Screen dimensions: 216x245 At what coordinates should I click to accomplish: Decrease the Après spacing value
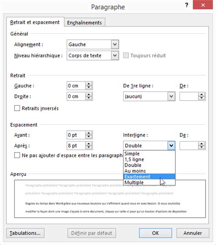[x=89, y=148]
